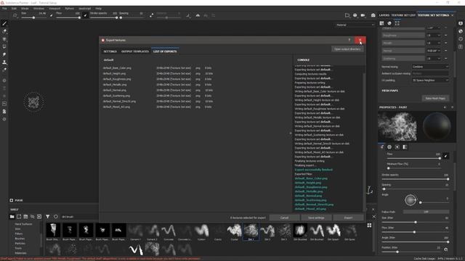Open Roughness channel format dropdown

434,36
